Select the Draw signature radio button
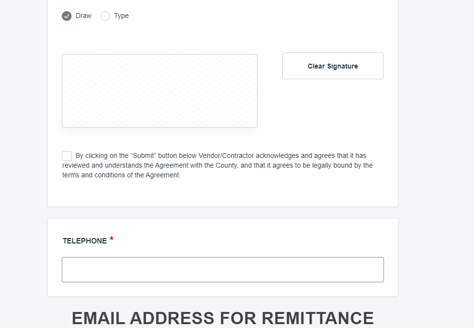Viewport: 474px width, 328px height. (67, 16)
